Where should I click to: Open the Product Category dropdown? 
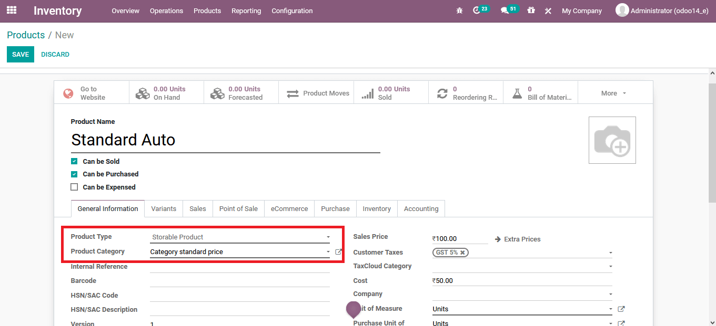[x=240, y=252]
